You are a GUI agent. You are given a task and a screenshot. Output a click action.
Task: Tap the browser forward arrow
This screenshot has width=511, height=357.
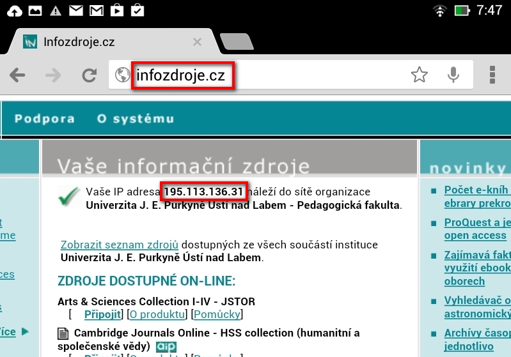pos(53,75)
